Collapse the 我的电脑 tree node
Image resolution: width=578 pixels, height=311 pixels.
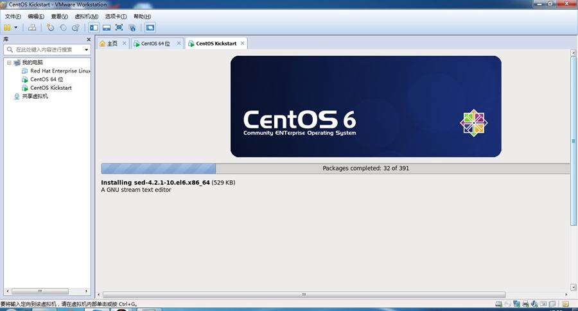click(x=8, y=63)
